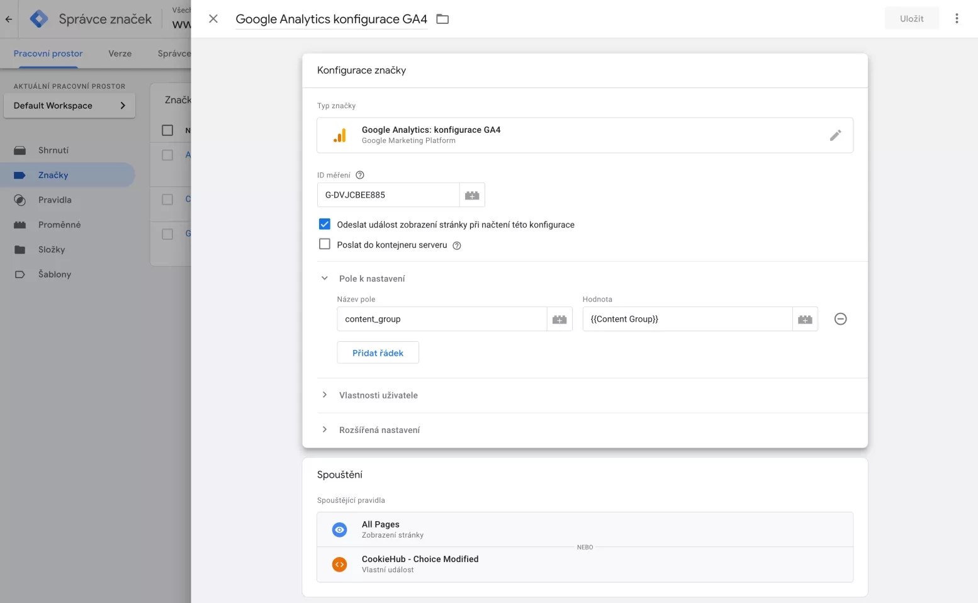Image resolution: width=978 pixels, height=603 pixels.
Task: Edit tag type with pencil icon
Action: (x=835, y=135)
